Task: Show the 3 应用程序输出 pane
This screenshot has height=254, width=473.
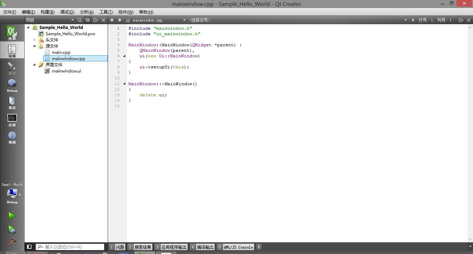Action: [171, 247]
